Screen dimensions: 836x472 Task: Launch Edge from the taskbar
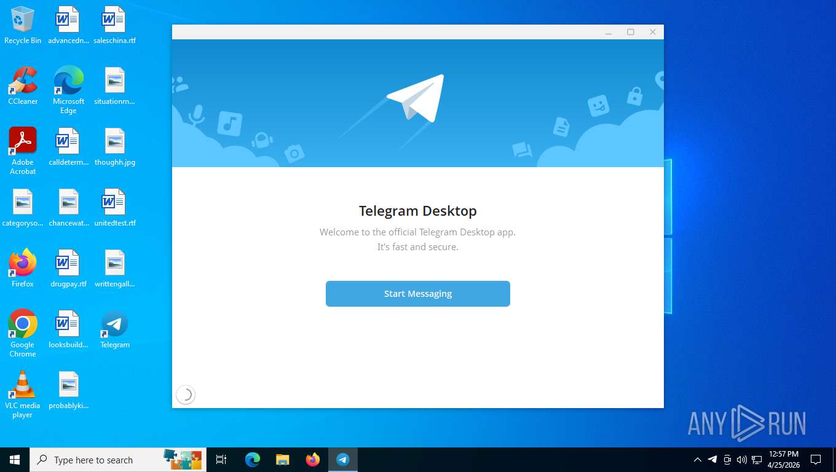pyautogui.click(x=253, y=460)
